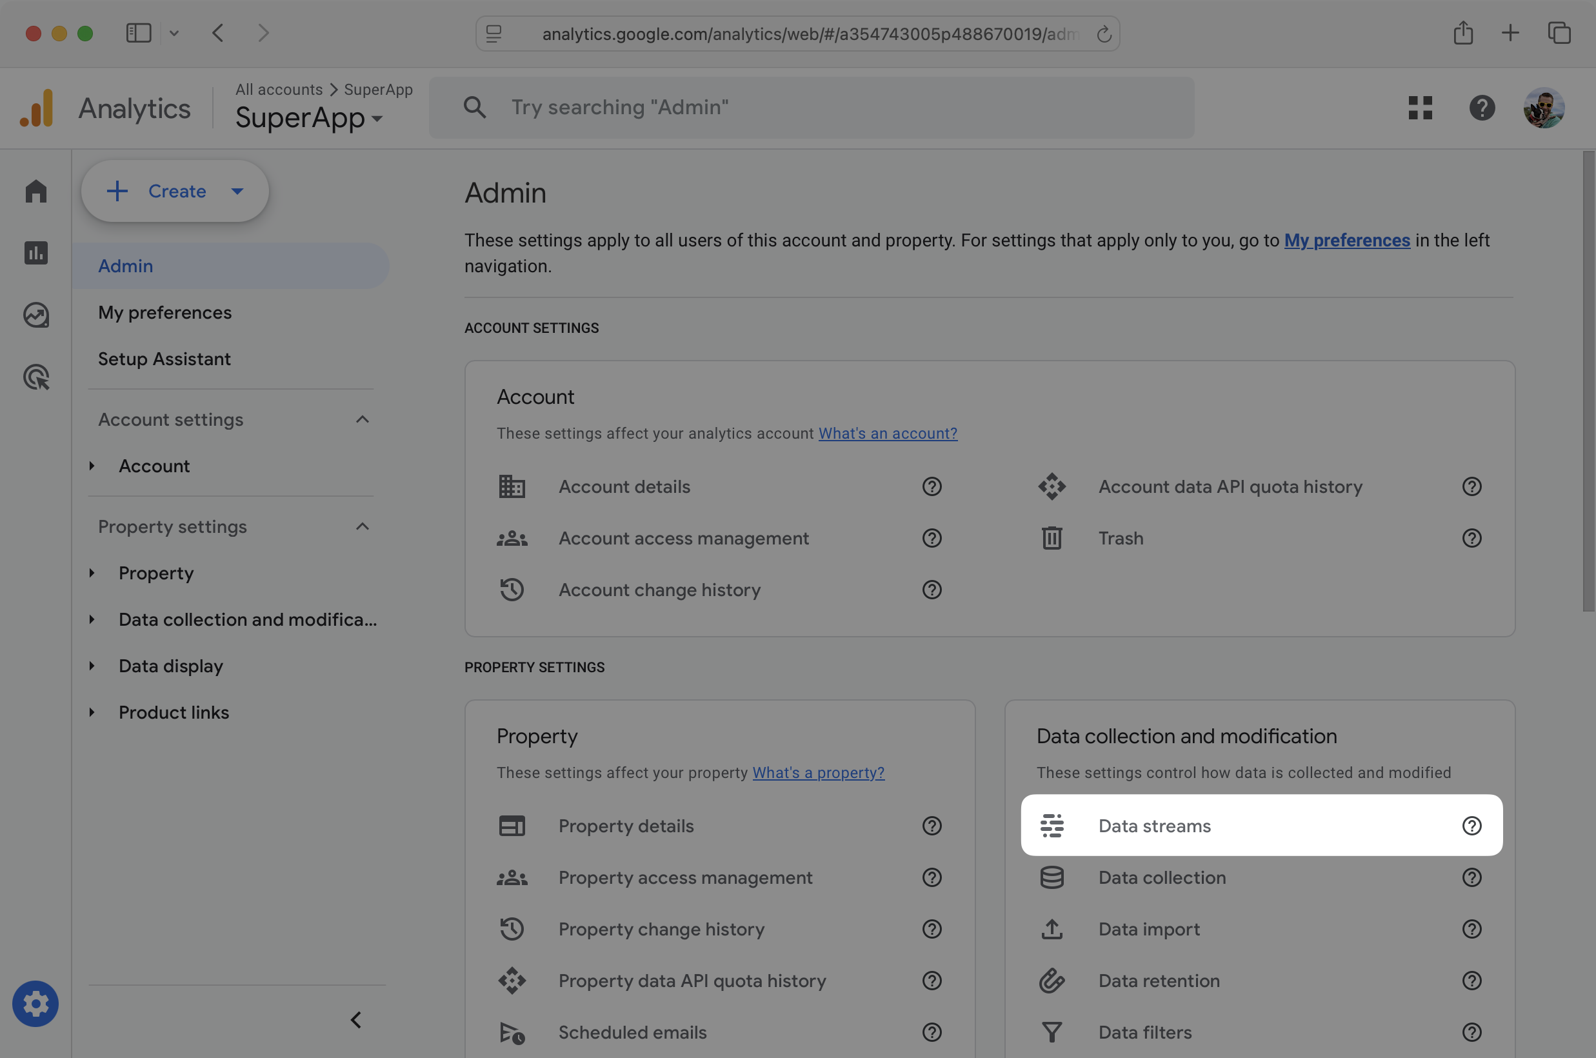The height and width of the screenshot is (1058, 1596).
Task: Open the Reports icon in the sidebar
Action: point(35,253)
